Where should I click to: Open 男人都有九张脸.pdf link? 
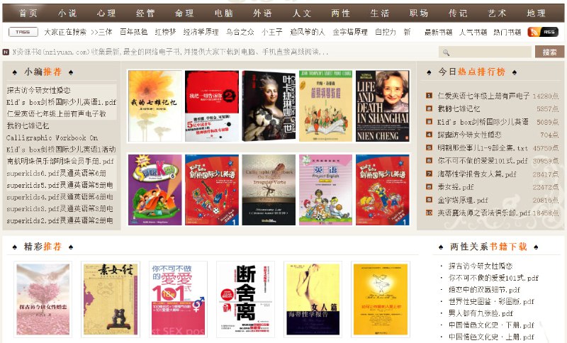481,313
